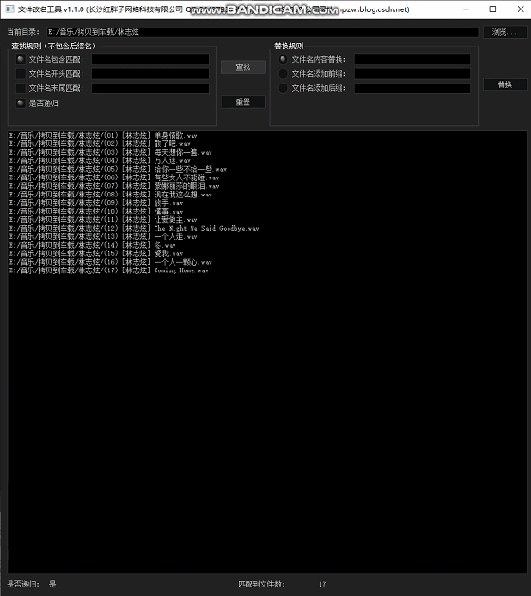
Task: Enable 文件名末尾匹配 checkbox
Action: (21, 88)
